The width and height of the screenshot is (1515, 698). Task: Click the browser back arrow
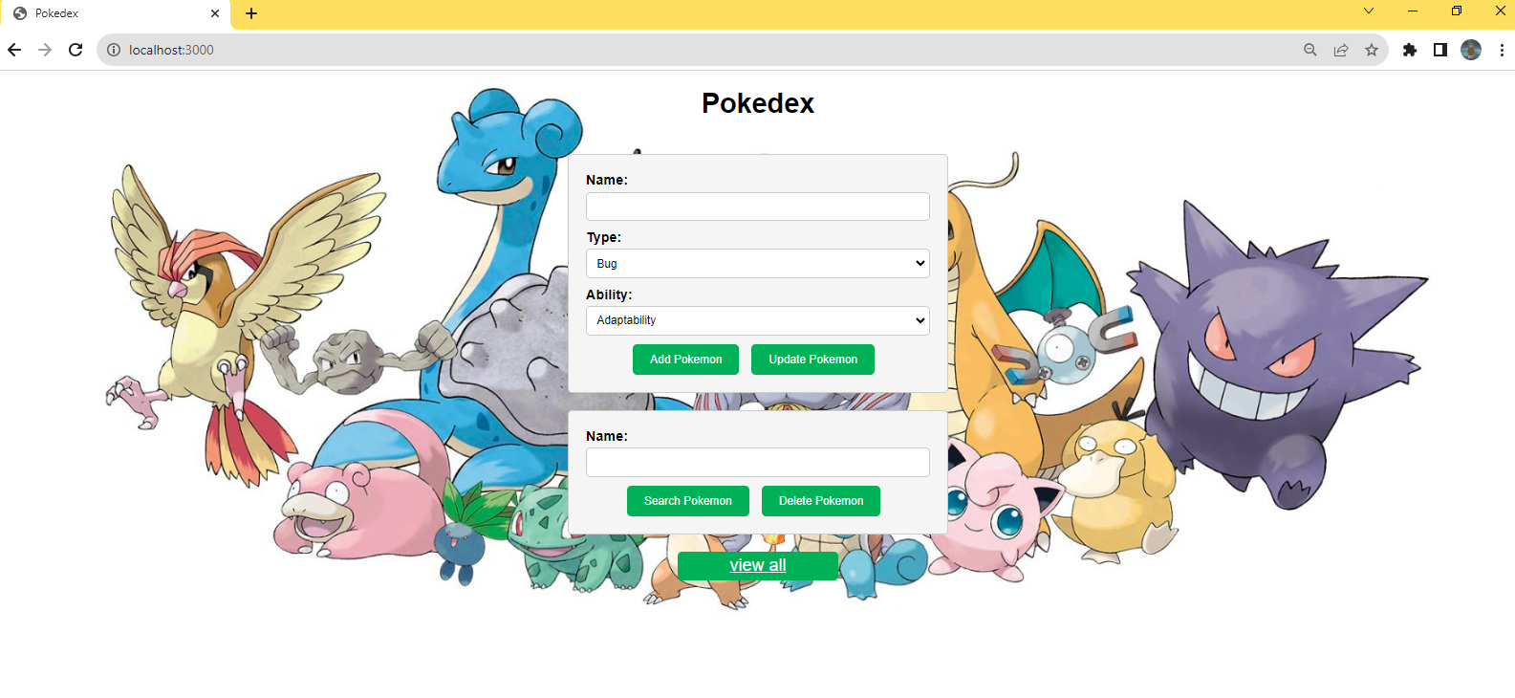click(14, 50)
